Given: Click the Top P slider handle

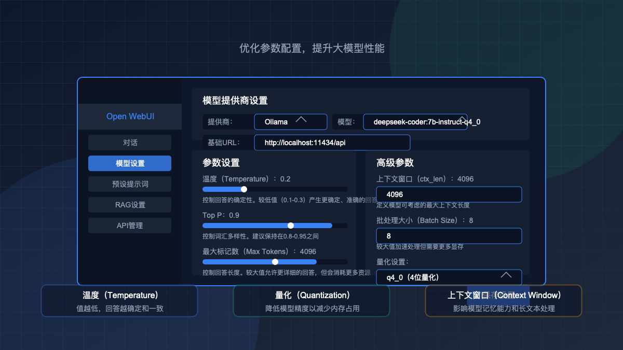Looking at the screenshot, I should [291, 226].
